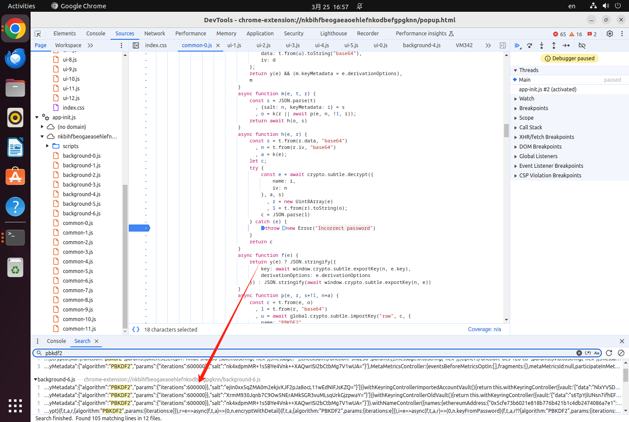Open DevTools customize three-dot menu
The image size is (629, 422).
coord(622,34)
